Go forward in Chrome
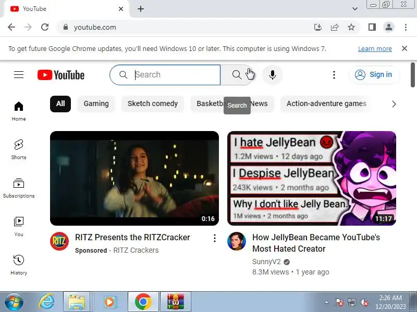 (x=28, y=27)
